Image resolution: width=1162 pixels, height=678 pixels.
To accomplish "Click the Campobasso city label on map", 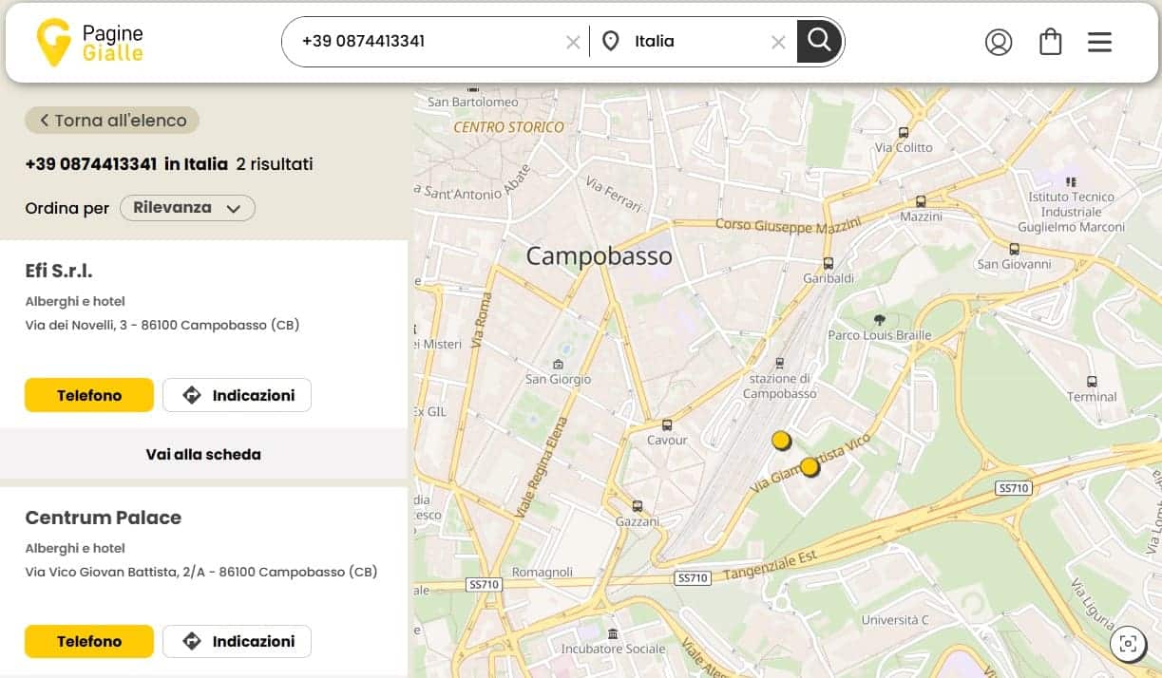I will tap(599, 256).
